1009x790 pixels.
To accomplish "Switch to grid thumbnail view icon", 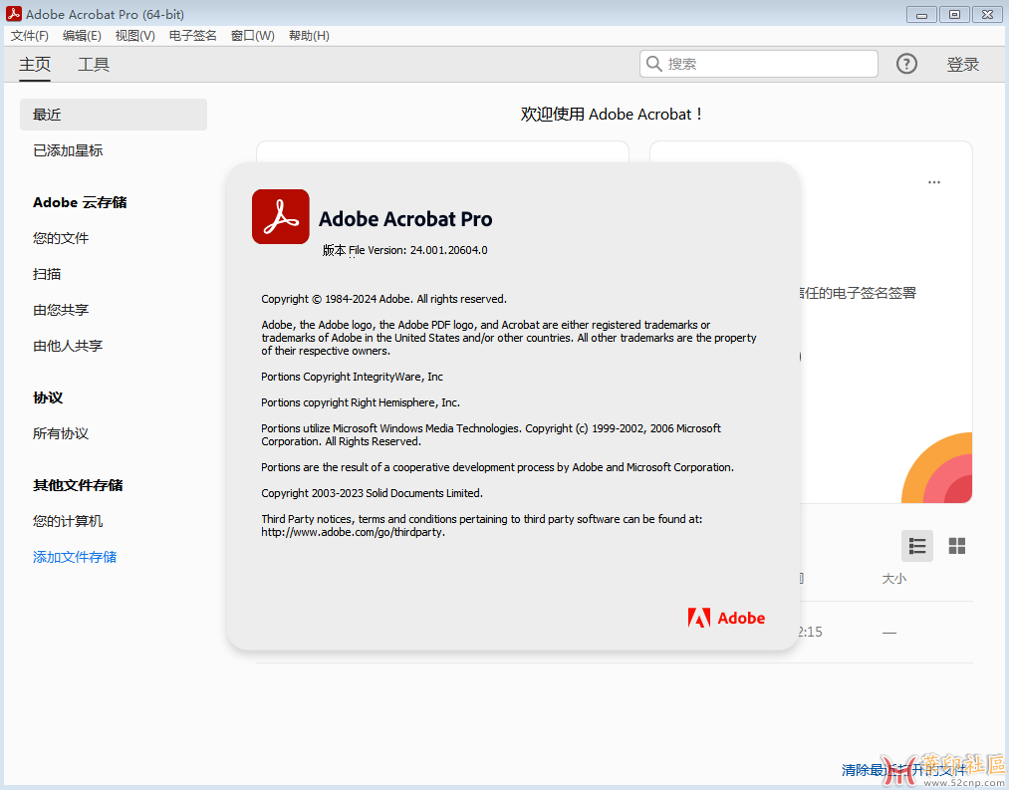I will point(957,546).
